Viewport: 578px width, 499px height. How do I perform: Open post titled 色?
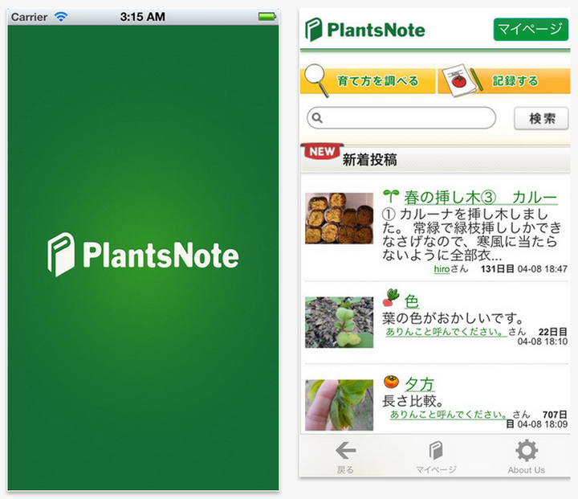pyautogui.click(x=411, y=301)
